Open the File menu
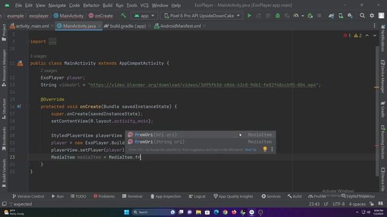387x217 pixels. pyautogui.click(x=19, y=5)
